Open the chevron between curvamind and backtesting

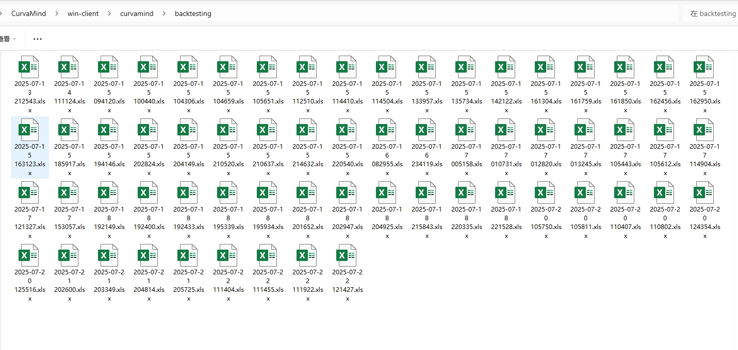pos(164,14)
